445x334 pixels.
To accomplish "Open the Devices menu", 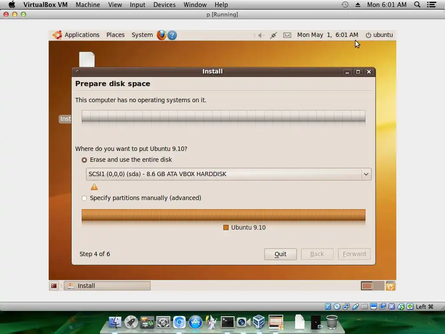I will pyautogui.click(x=164, y=4).
